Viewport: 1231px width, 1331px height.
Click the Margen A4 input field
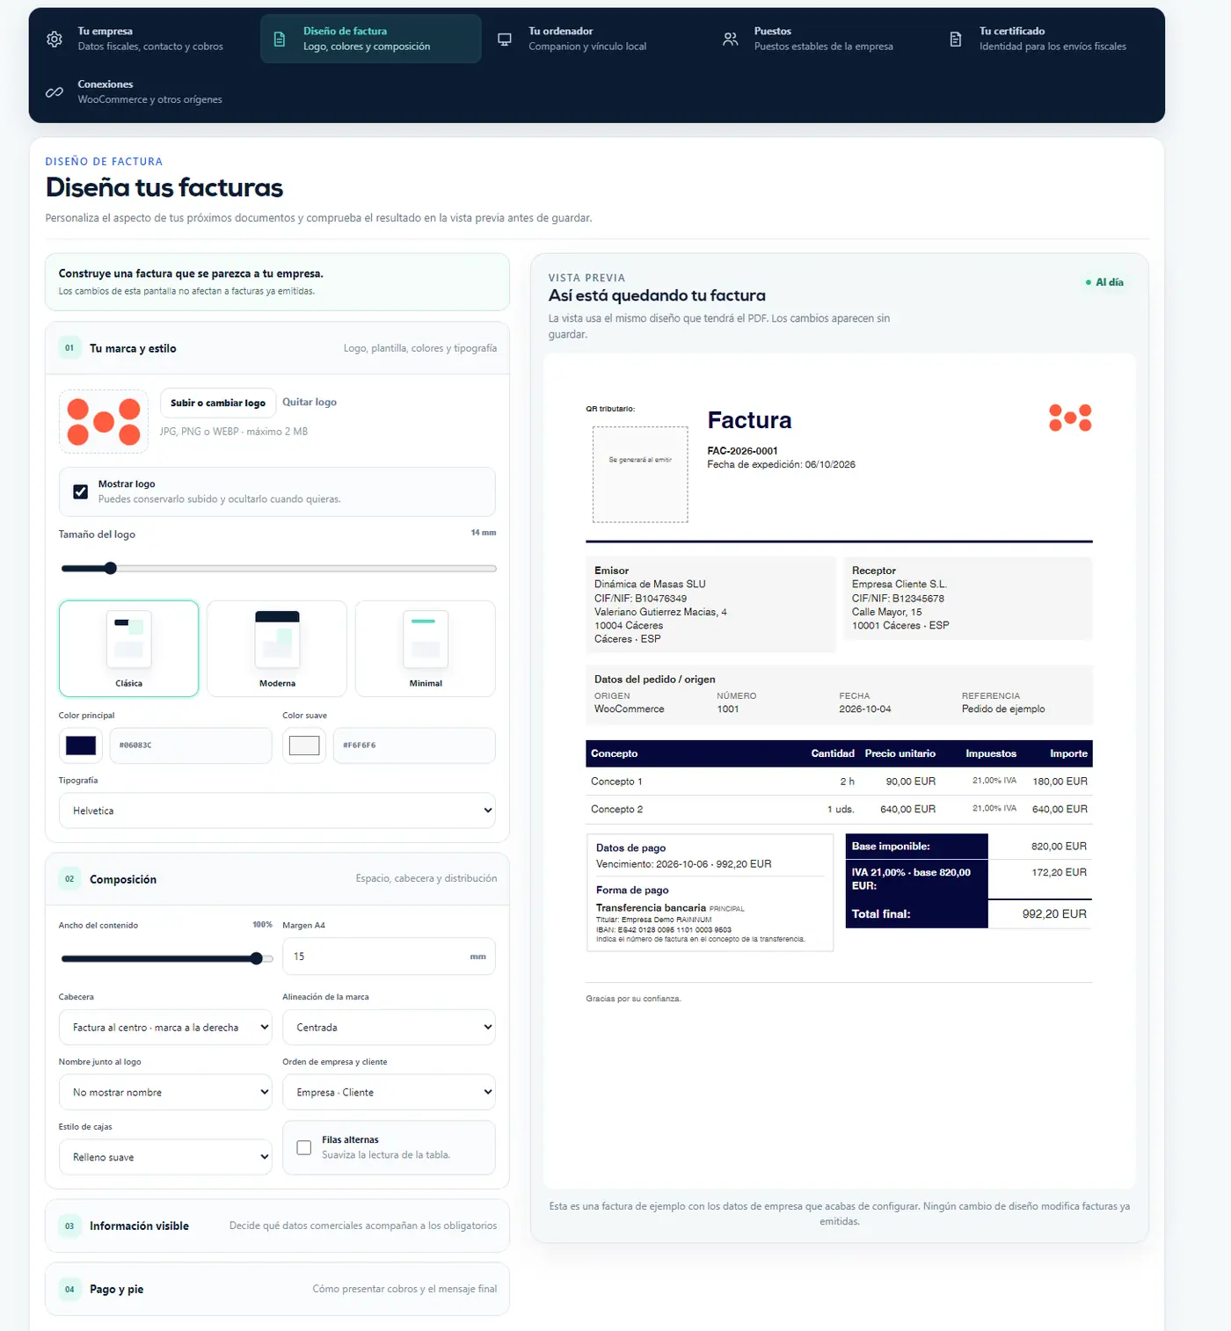click(389, 956)
